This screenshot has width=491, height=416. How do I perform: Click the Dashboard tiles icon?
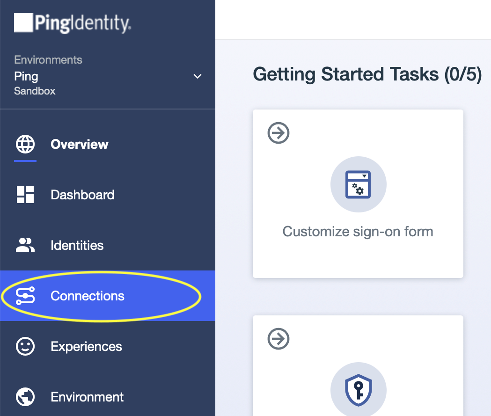(25, 195)
